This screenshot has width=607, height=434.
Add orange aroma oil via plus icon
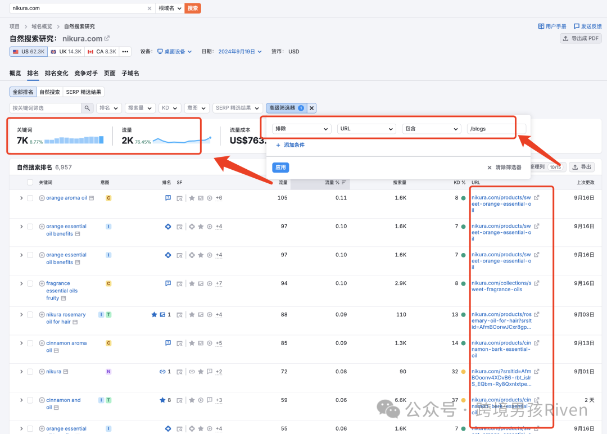[x=42, y=198]
